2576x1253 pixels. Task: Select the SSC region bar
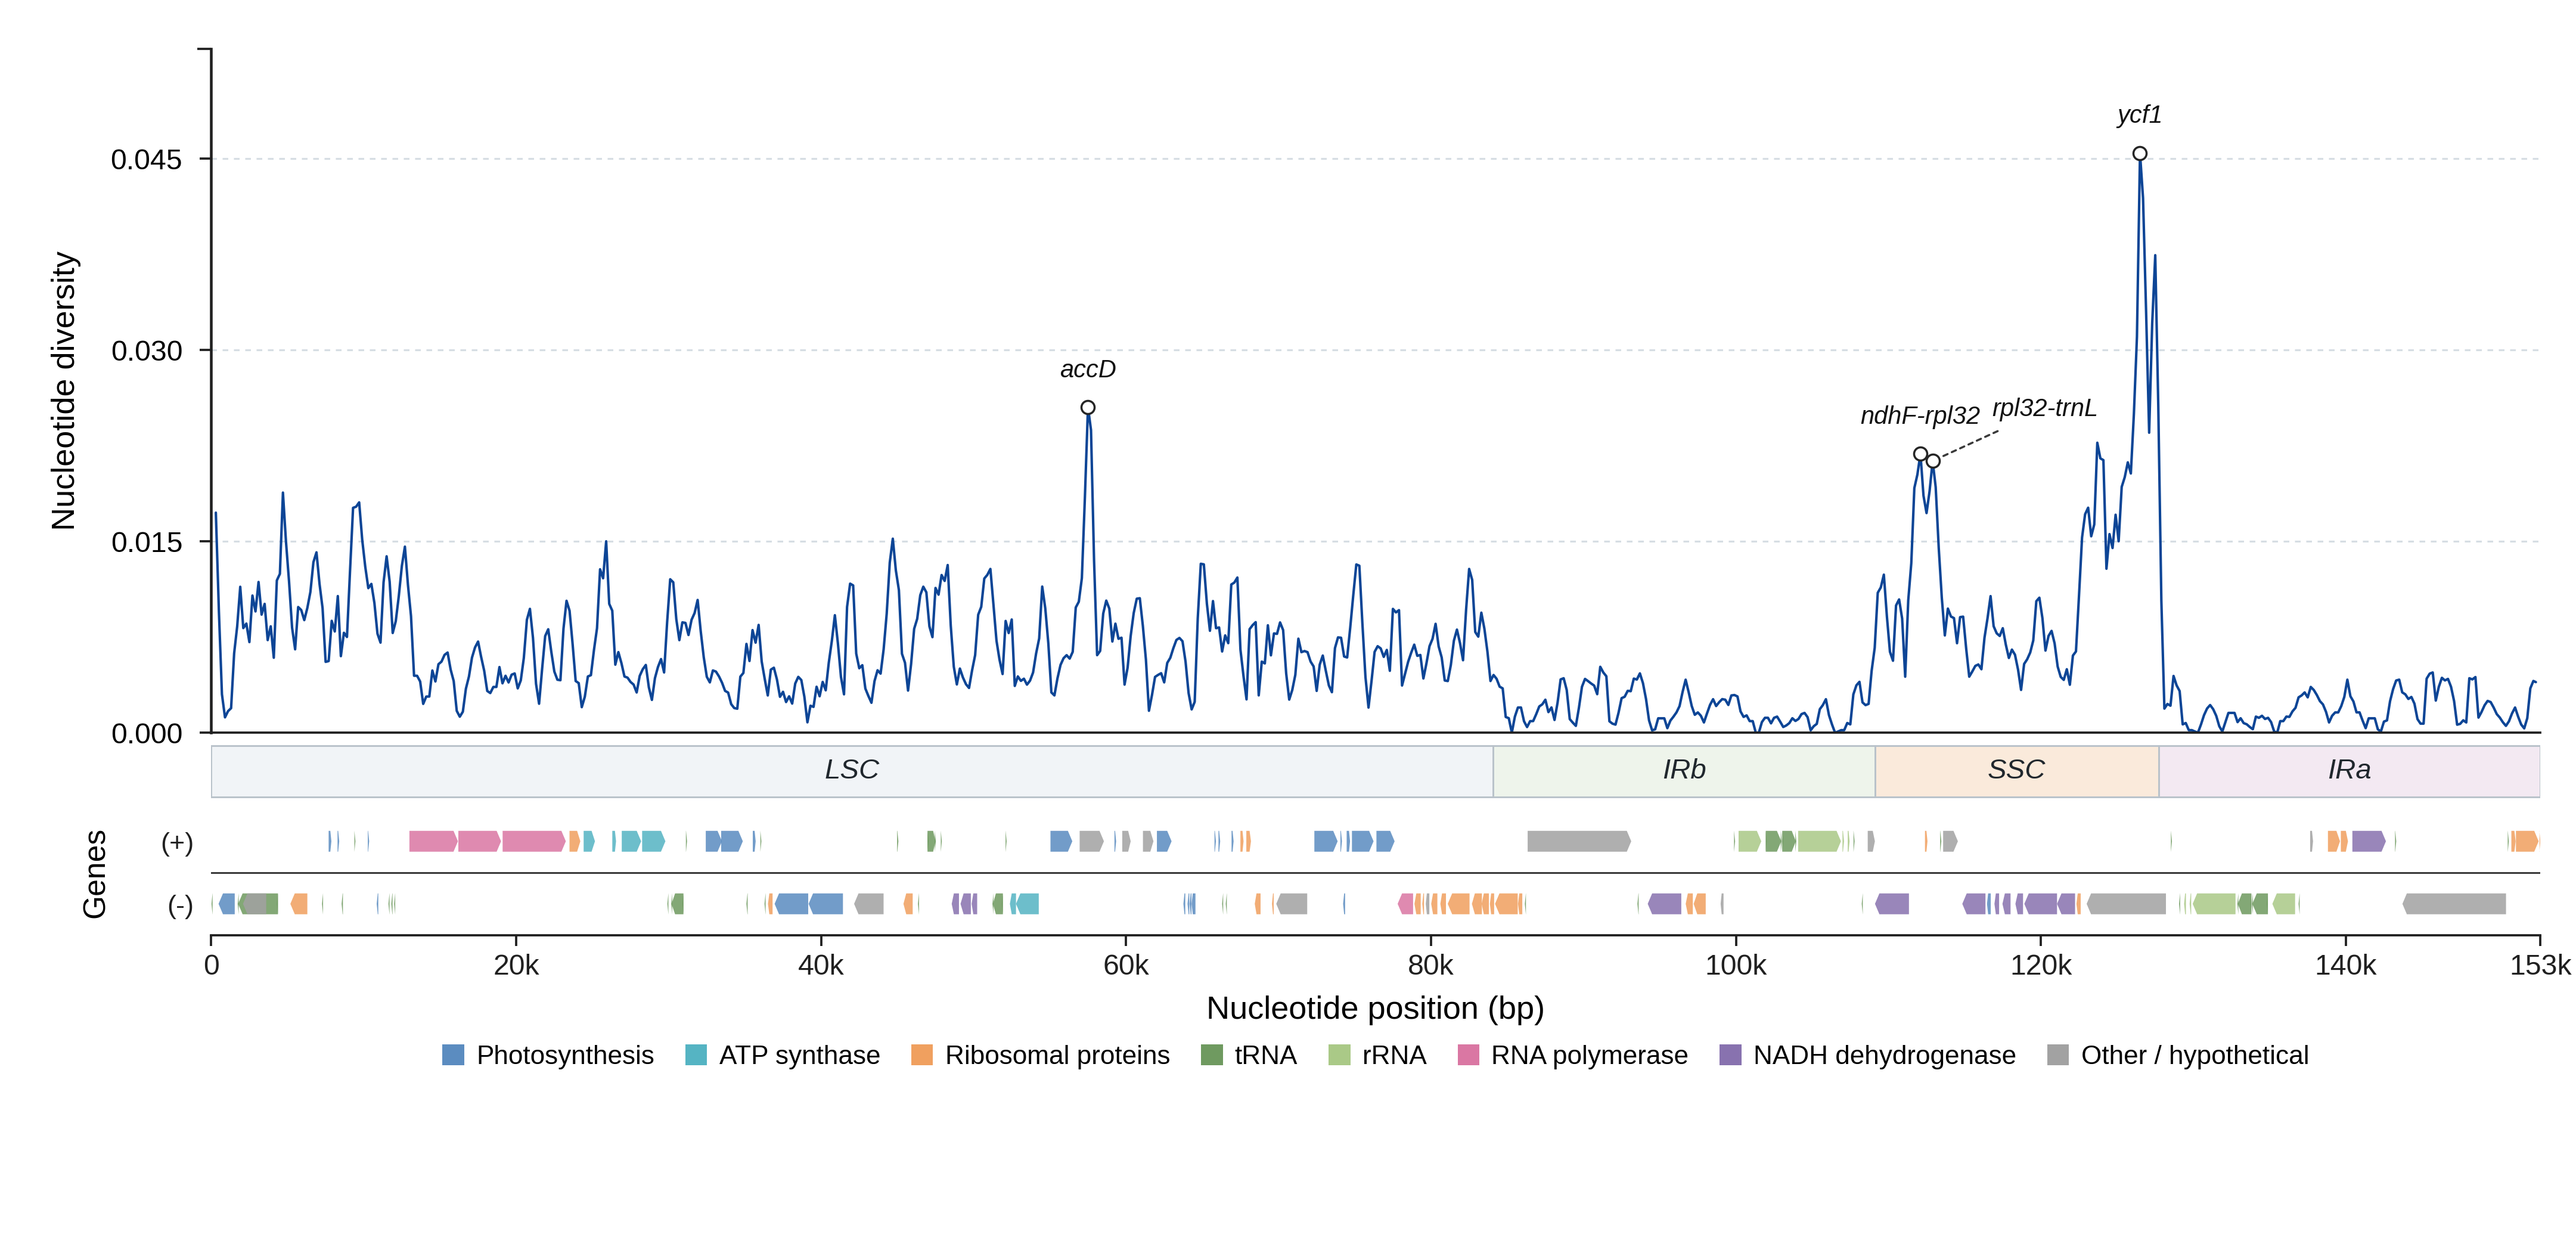(2017, 771)
